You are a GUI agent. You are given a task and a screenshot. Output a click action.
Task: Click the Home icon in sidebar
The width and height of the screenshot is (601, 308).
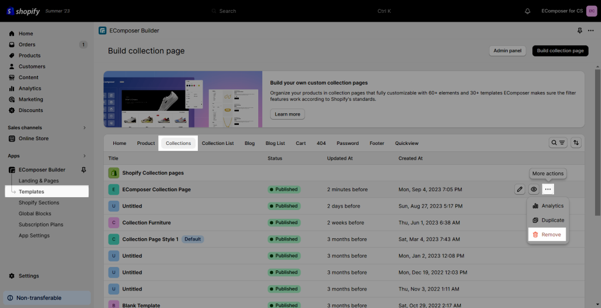pos(12,33)
